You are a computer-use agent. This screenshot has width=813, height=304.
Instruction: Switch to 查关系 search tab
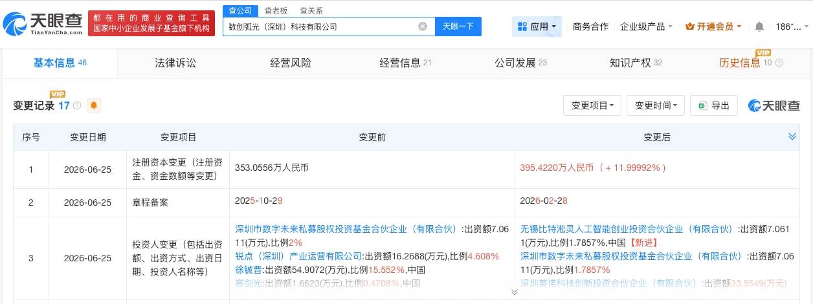pos(311,11)
